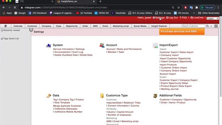This screenshot has width=222, height=125.
Task: Open the FAQ link
Action: (x=183, y=18)
